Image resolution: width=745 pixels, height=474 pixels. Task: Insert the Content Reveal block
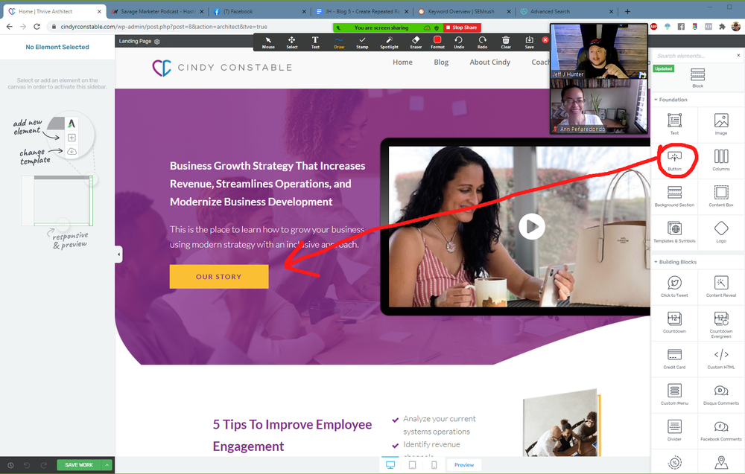point(720,286)
